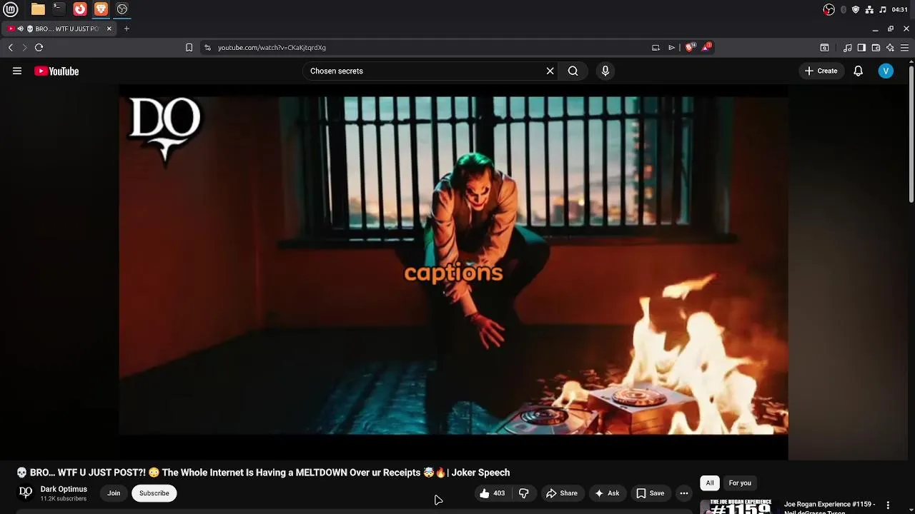Open a new browser tab
This screenshot has height=514, width=915.
click(x=127, y=29)
